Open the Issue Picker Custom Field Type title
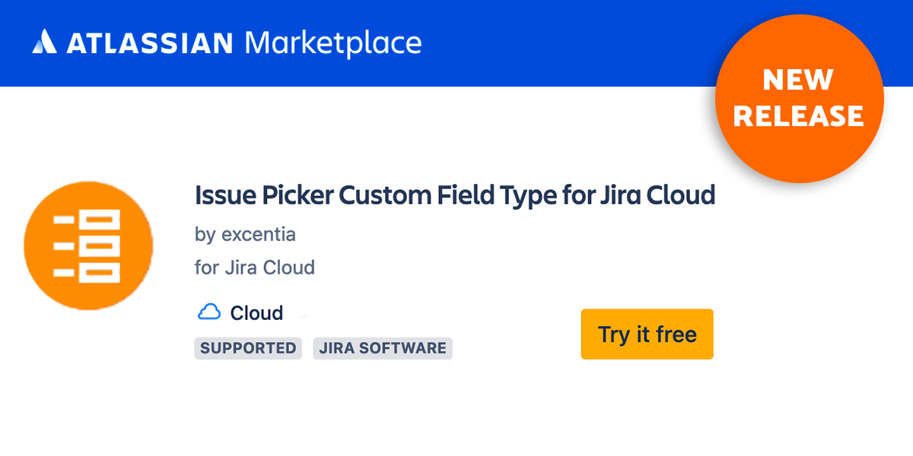913x456 pixels. 455,196
